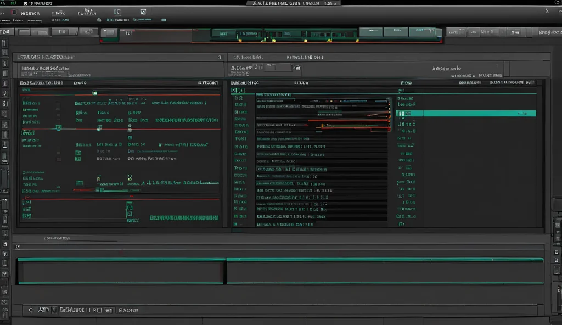562x325 pixels.
Task: Click the small circle icon in the left panel header
Action: (219, 57)
